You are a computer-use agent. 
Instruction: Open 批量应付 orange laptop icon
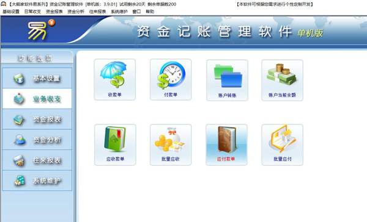click(282, 145)
